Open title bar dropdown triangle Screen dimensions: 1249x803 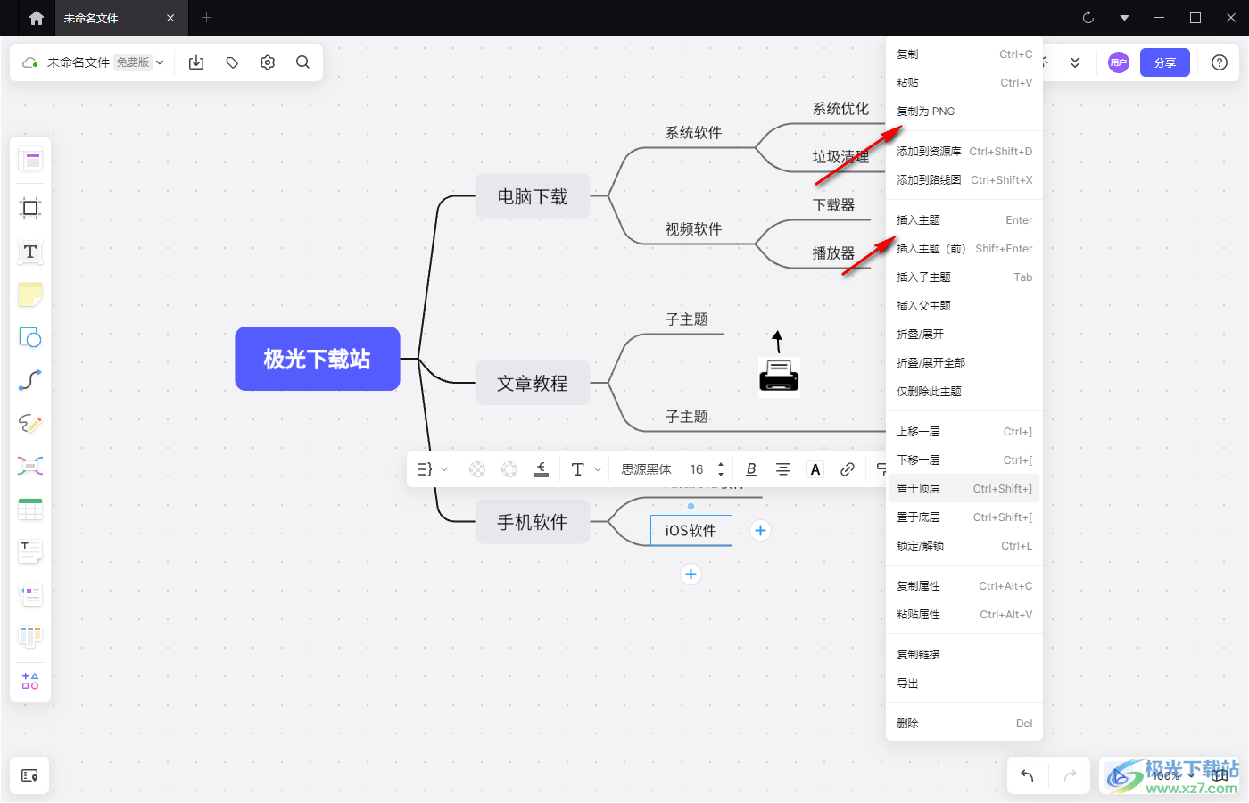click(x=1124, y=18)
